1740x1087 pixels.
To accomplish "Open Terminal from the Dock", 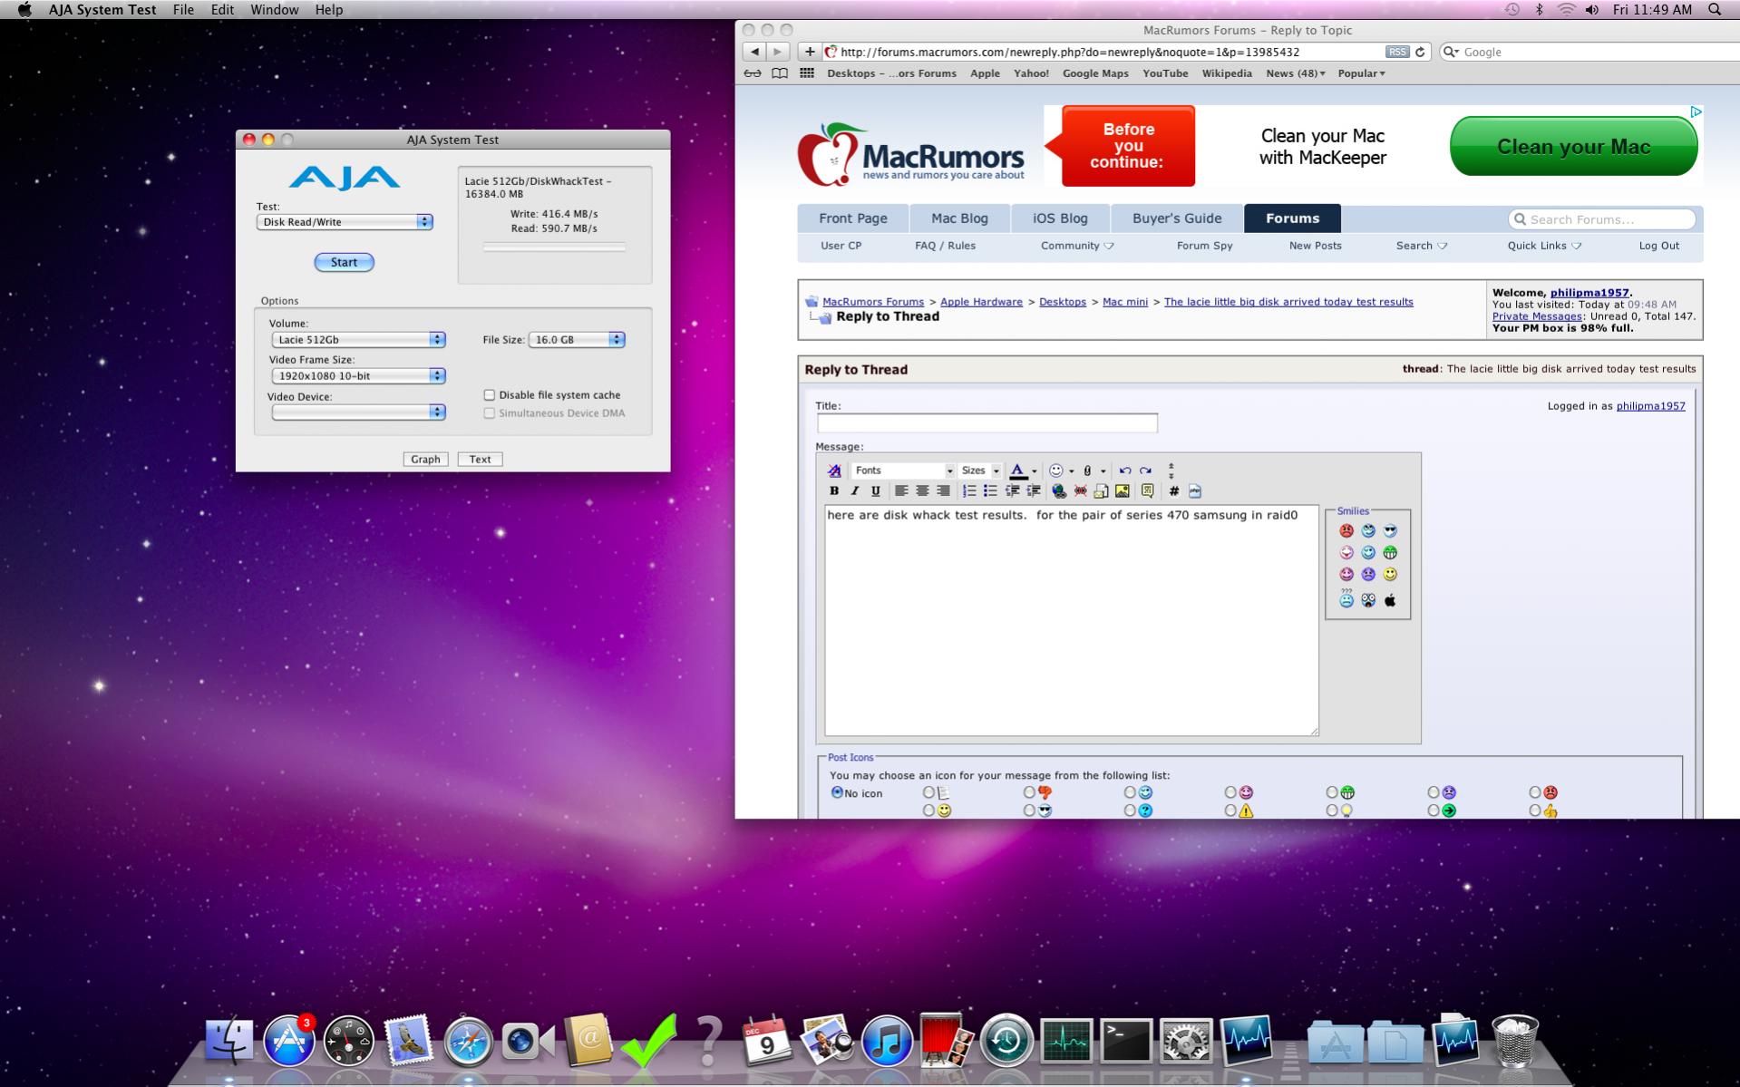I will tap(1126, 1040).
